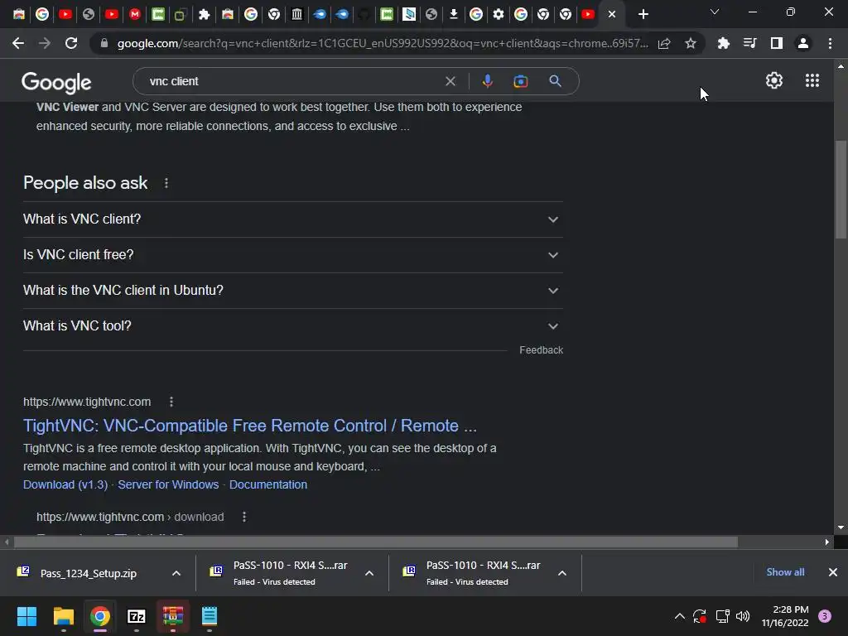Viewport: 848px width, 636px height.
Task: Click the scroll right arrow
Action: 827,542
